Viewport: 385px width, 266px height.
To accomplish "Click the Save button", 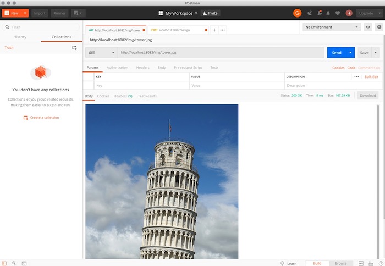I will click(364, 53).
